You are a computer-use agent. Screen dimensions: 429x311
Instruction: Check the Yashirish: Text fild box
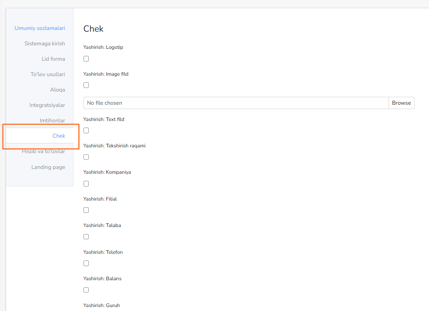86,131
